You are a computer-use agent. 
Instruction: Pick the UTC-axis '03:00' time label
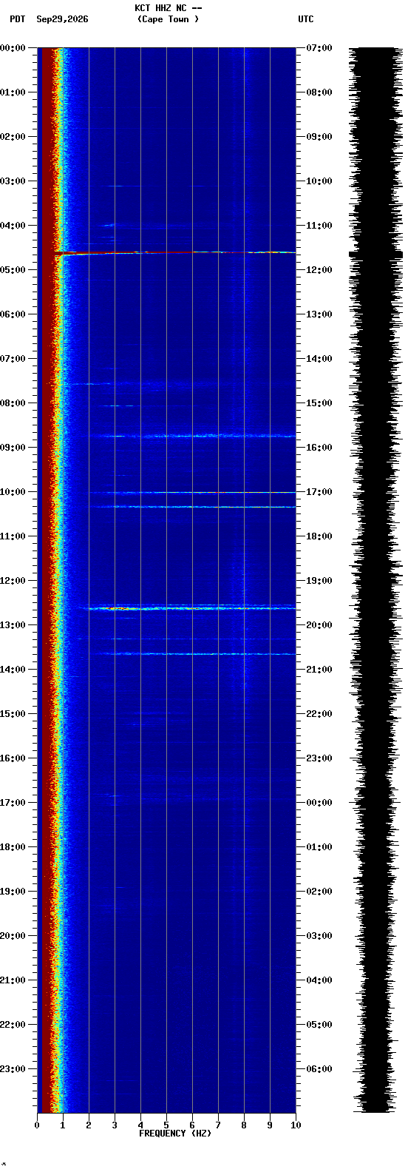(x=319, y=936)
